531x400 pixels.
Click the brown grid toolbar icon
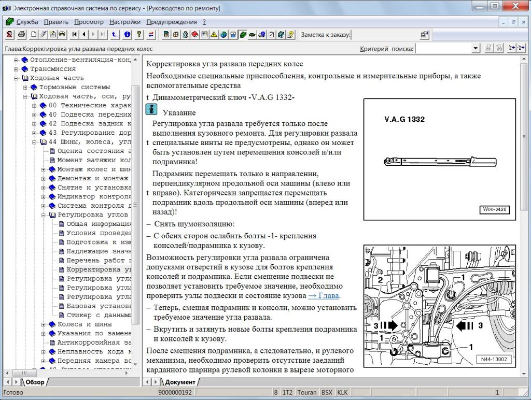(x=176, y=35)
